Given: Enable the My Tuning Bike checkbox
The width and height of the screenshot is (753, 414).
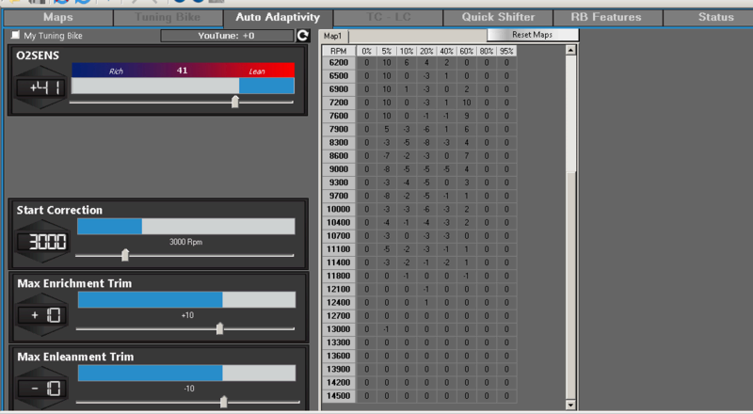Looking at the screenshot, I should (x=15, y=36).
